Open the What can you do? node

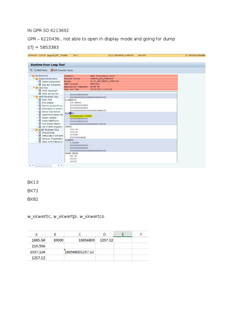coord(50,94)
